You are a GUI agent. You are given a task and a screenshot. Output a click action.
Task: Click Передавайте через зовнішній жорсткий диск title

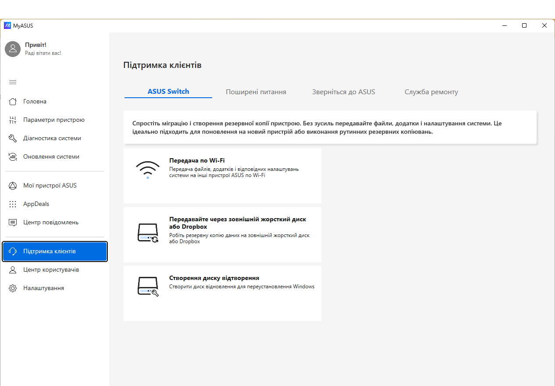(238, 223)
